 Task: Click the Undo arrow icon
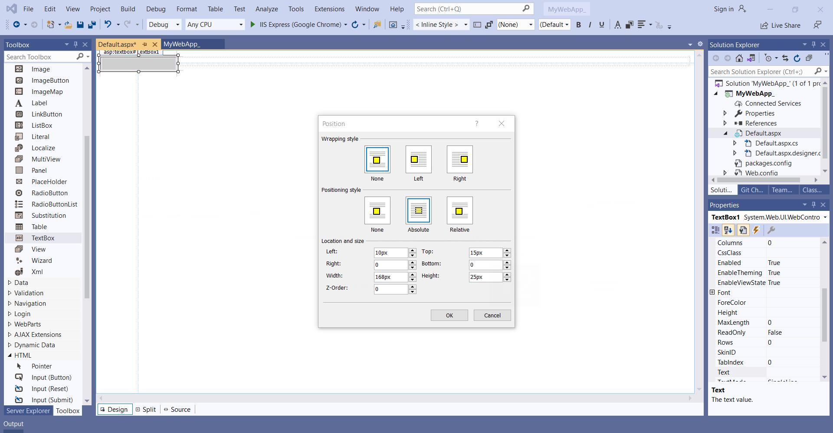[x=108, y=25]
